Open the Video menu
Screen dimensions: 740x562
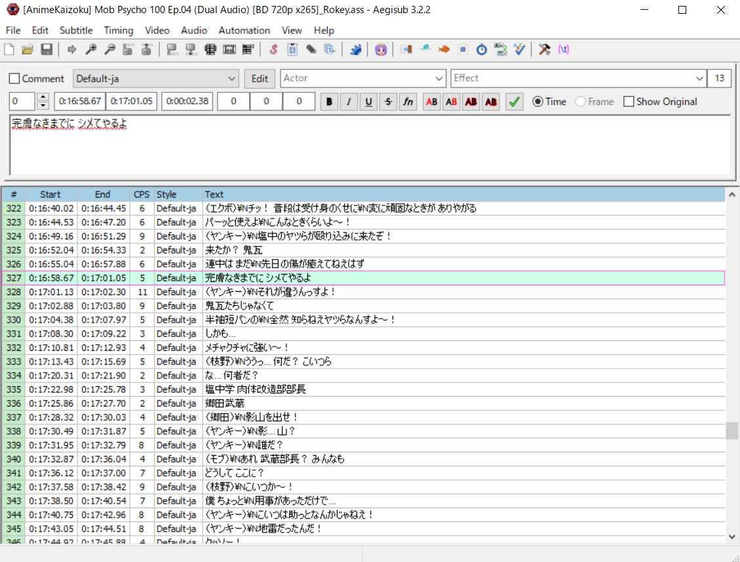click(x=157, y=30)
